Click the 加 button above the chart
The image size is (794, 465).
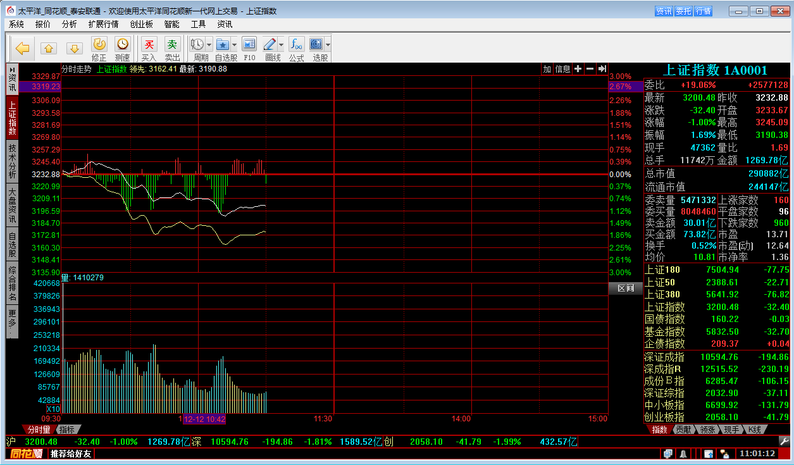pos(547,69)
